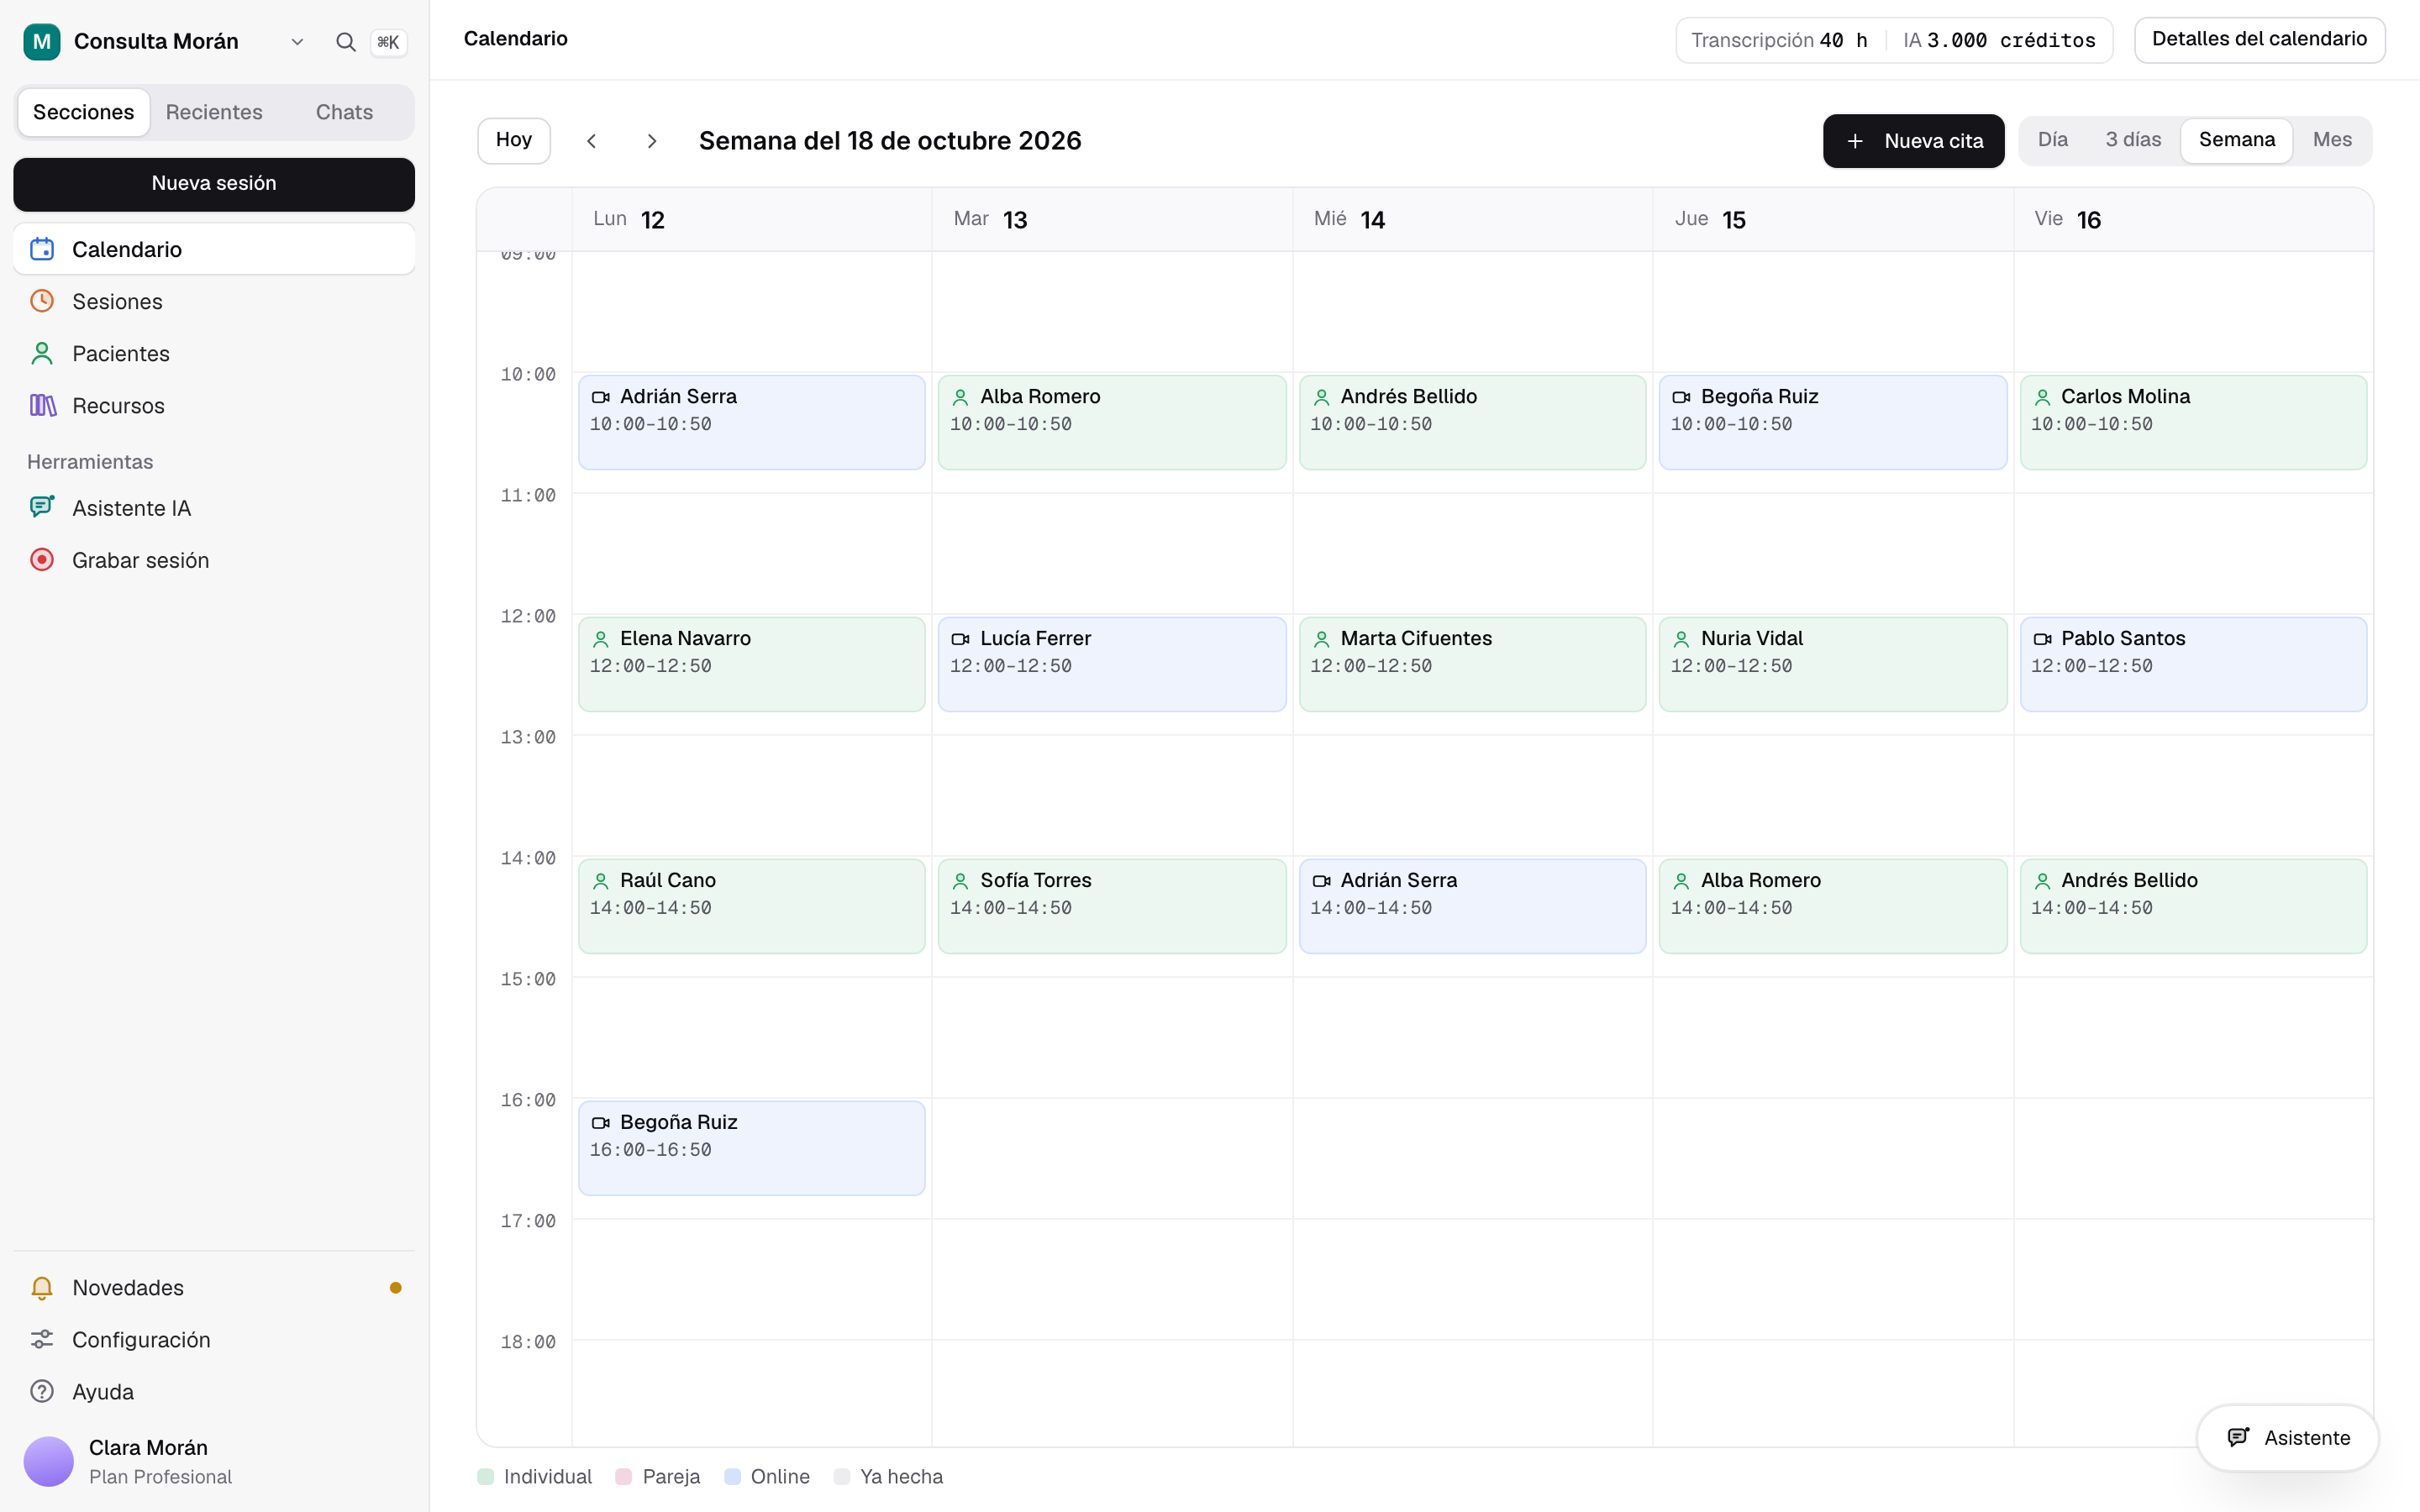Create a Nueva cita

[1913, 141]
